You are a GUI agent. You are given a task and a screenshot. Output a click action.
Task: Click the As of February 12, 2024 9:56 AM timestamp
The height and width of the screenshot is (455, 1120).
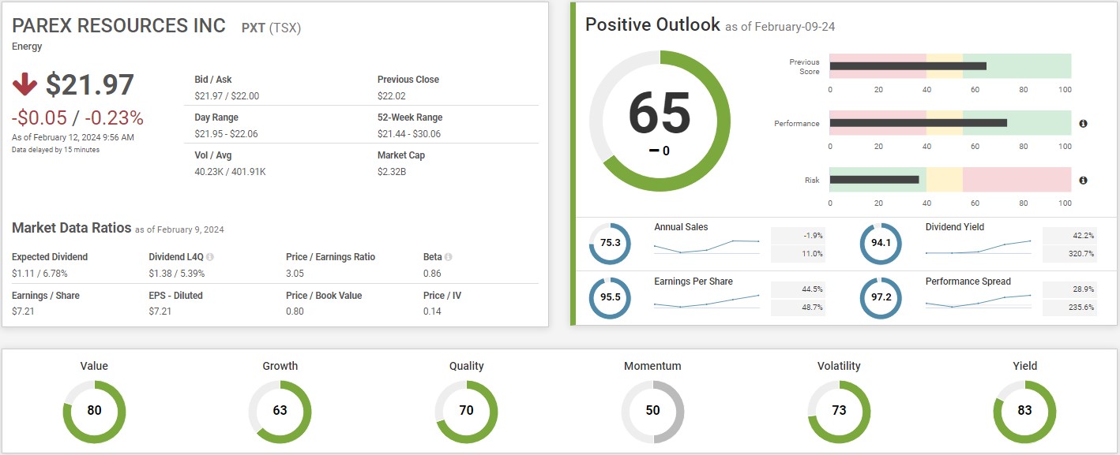pyautogui.click(x=73, y=137)
